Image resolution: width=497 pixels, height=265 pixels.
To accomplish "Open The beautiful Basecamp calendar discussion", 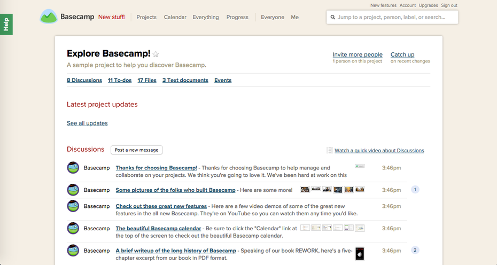I will coord(158,228).
